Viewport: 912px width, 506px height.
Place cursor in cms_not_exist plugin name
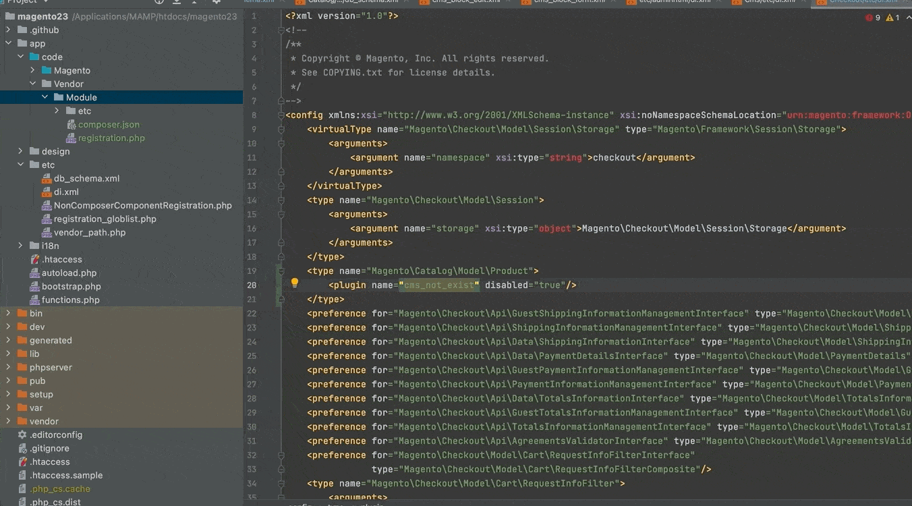coord(438,285)
